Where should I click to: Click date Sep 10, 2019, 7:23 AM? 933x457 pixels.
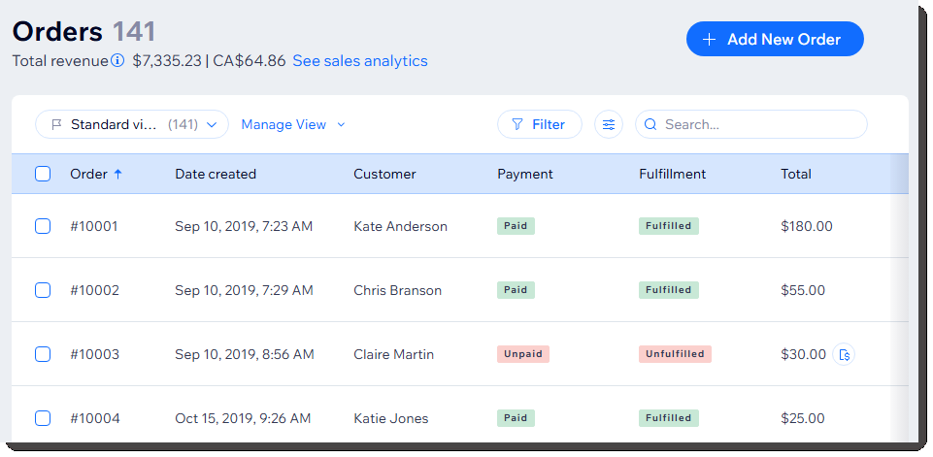click(244, 226)
